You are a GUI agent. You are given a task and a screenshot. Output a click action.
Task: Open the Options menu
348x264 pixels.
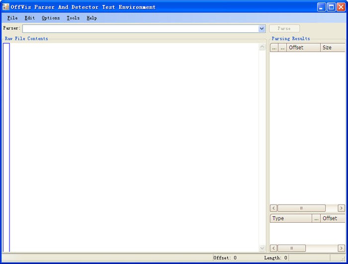click(51, 18)
